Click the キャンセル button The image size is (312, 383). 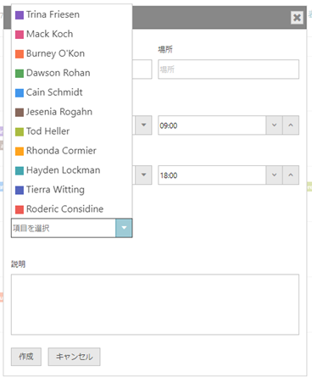pos(74,357)
